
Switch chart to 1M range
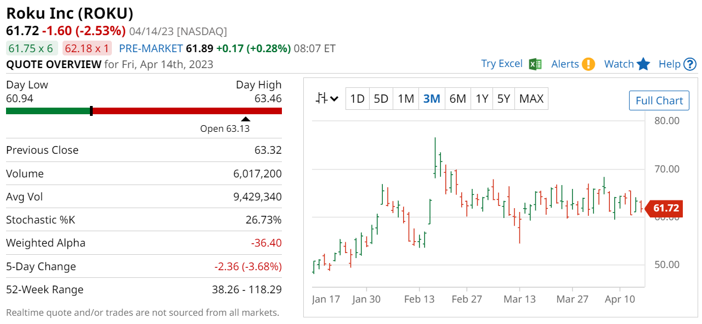406,99
